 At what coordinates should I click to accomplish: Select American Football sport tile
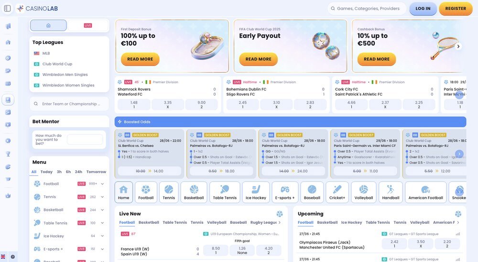pyautogui.click(x=425, y=192)
